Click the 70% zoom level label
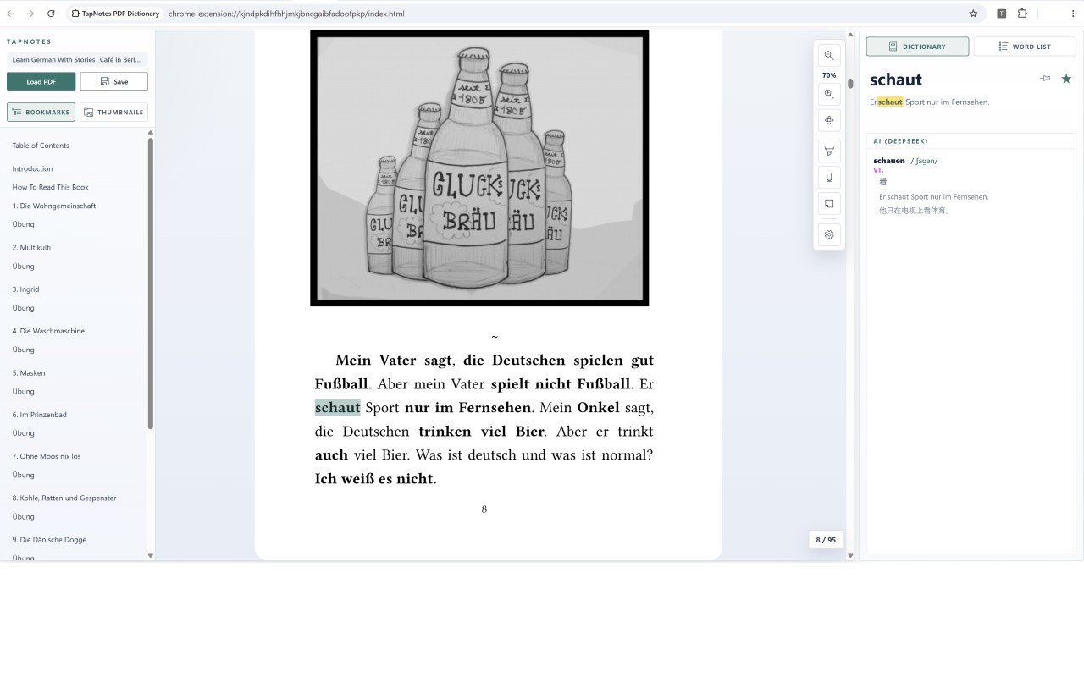 click(x=829, y=75)
